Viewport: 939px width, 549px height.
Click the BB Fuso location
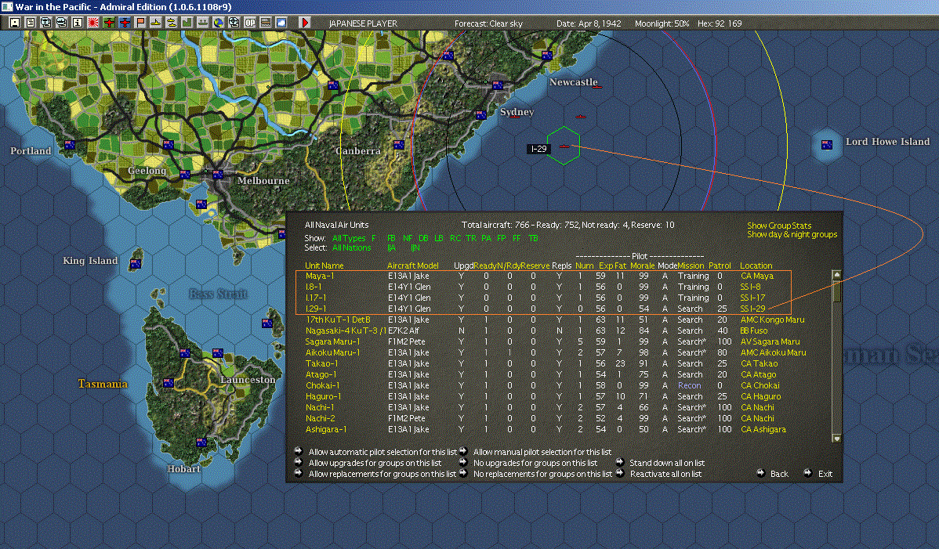click(x=754, y=330)
